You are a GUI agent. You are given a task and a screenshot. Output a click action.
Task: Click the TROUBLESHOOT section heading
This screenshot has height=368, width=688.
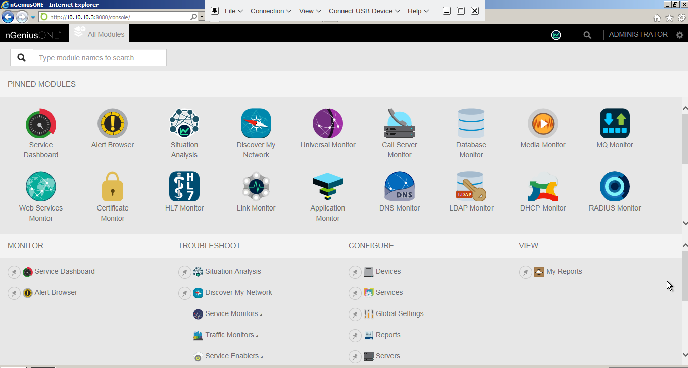(x=209, y=246)
